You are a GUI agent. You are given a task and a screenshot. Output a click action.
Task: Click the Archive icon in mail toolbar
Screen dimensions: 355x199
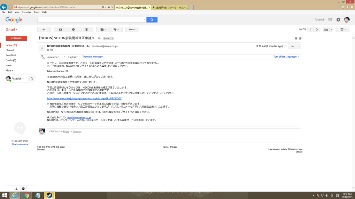click(60, 30)
